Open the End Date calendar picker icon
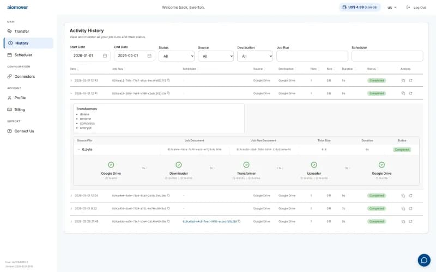The image size is (436, 272). pos(149,55)
